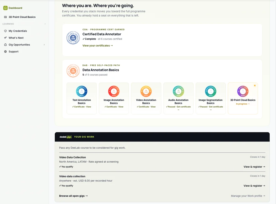The height and width of the screenshot is (204, 276).
Task: Click Manage your Work profile
Action: pyautogui.click(x=248, y=196)
